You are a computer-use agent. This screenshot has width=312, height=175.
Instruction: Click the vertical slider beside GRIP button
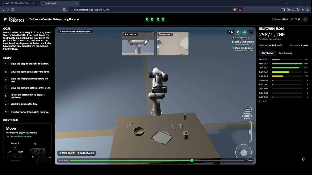point(250,132)
